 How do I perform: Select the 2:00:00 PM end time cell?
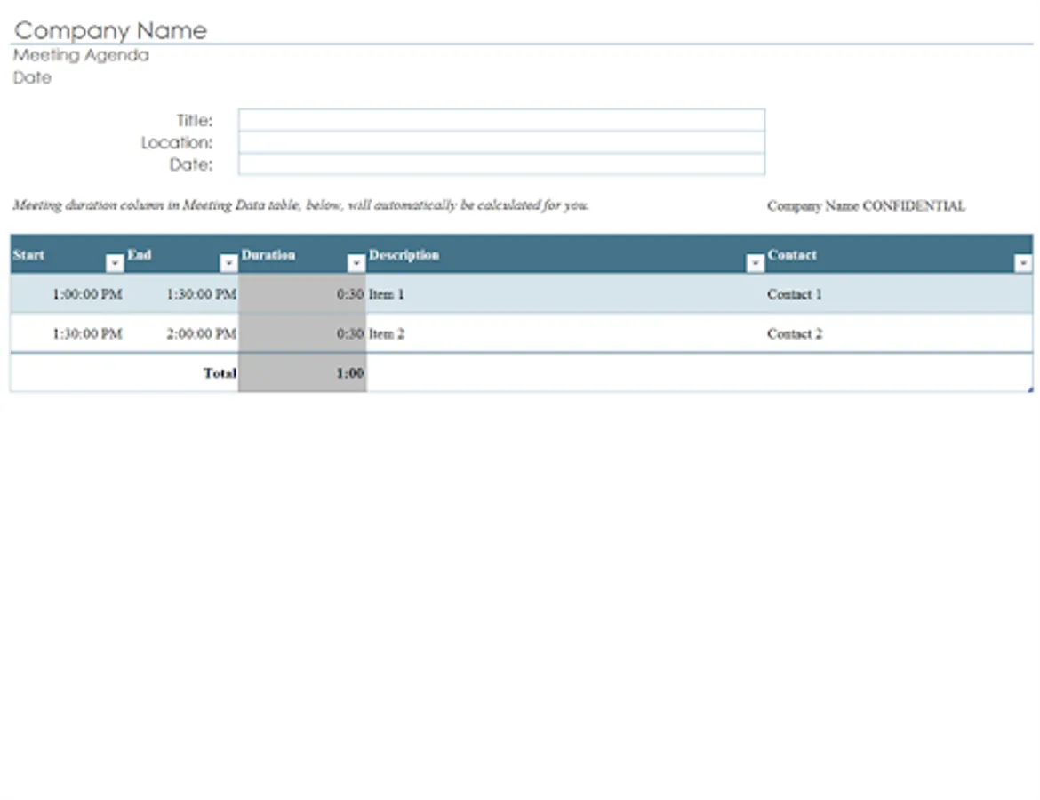181,333
